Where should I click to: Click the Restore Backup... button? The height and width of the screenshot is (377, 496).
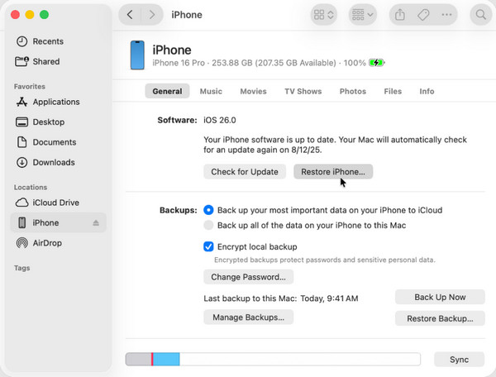click(440, 318)
